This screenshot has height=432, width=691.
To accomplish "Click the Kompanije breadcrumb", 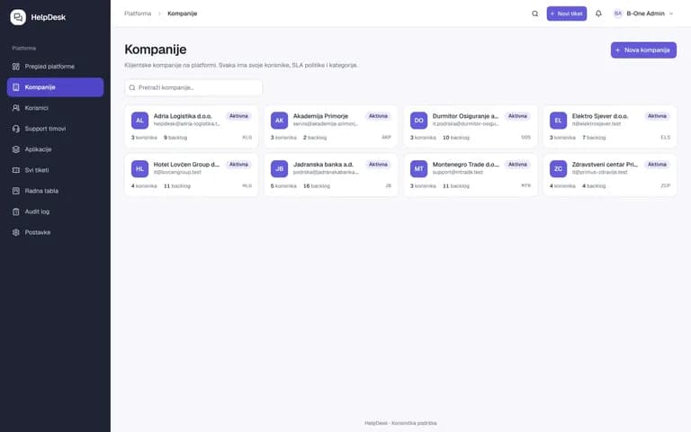I will click(x=183, y=13).
